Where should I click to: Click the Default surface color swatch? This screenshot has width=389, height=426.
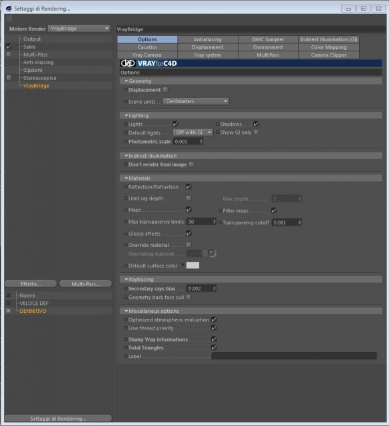pos(193,265)
